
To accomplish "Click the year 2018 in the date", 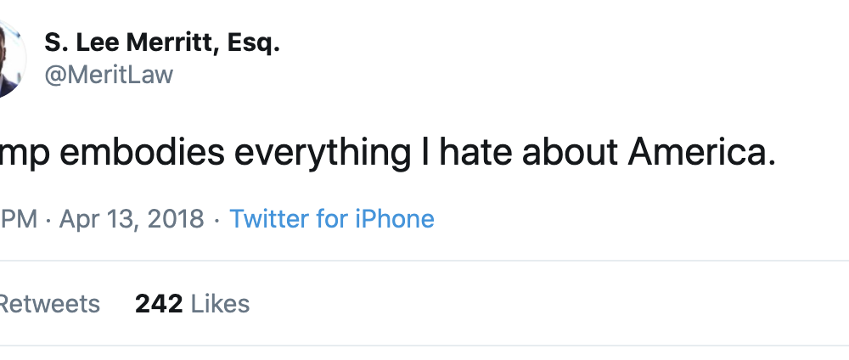I will click(x=174, y=219).
